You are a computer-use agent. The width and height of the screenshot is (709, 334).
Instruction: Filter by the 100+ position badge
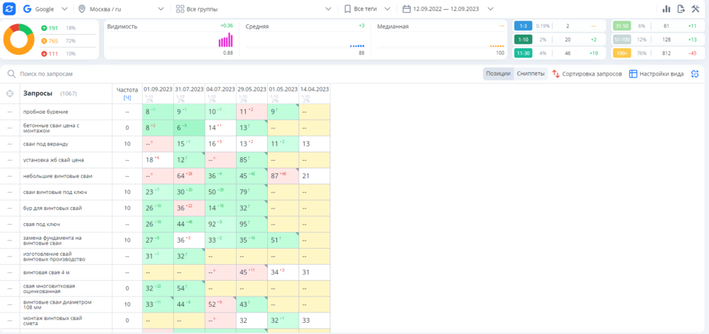pos(621,53)
